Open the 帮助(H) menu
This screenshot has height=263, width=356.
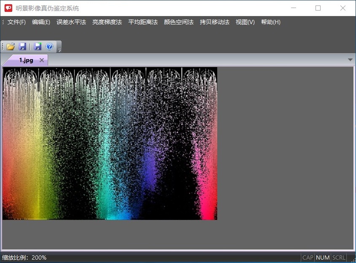pyautogui.click(x=271, y=22)
